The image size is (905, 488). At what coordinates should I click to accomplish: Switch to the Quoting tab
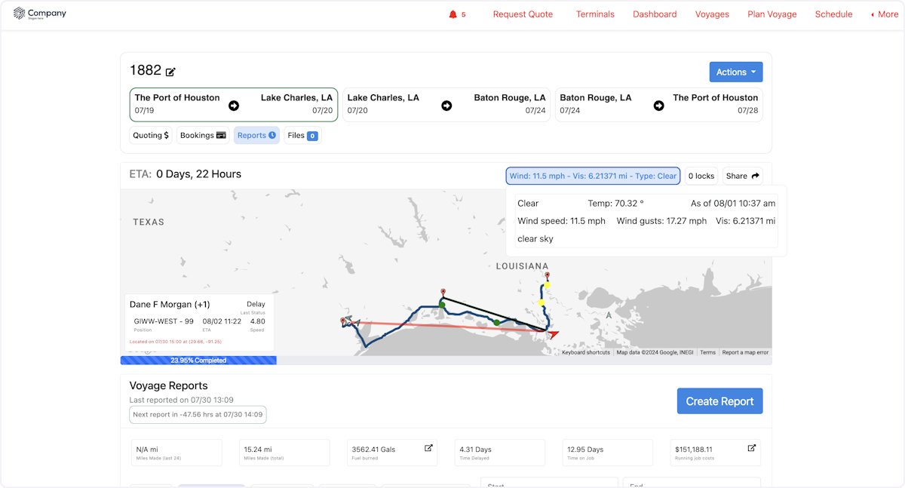click(x=151, y=136)
